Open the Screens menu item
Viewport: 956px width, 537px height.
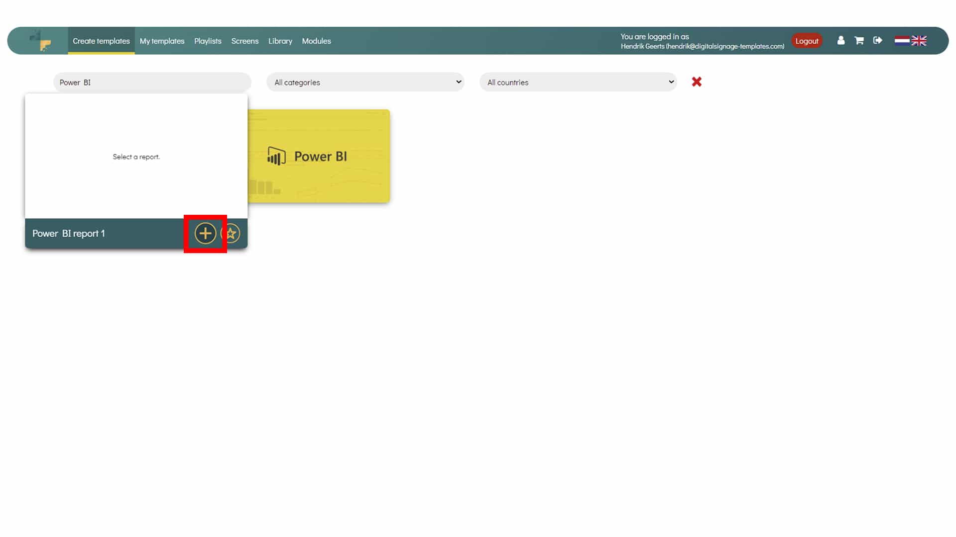coord(245,41)
